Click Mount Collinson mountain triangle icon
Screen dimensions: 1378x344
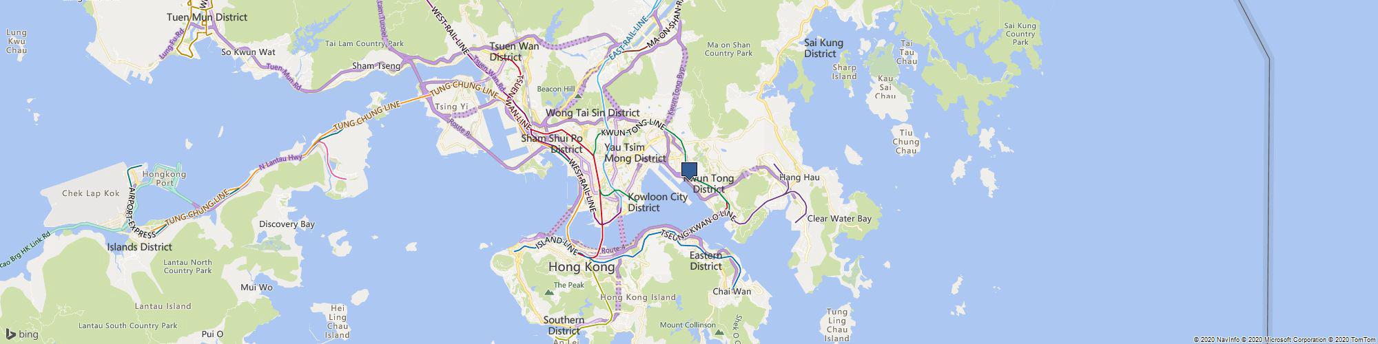[719, 333]
